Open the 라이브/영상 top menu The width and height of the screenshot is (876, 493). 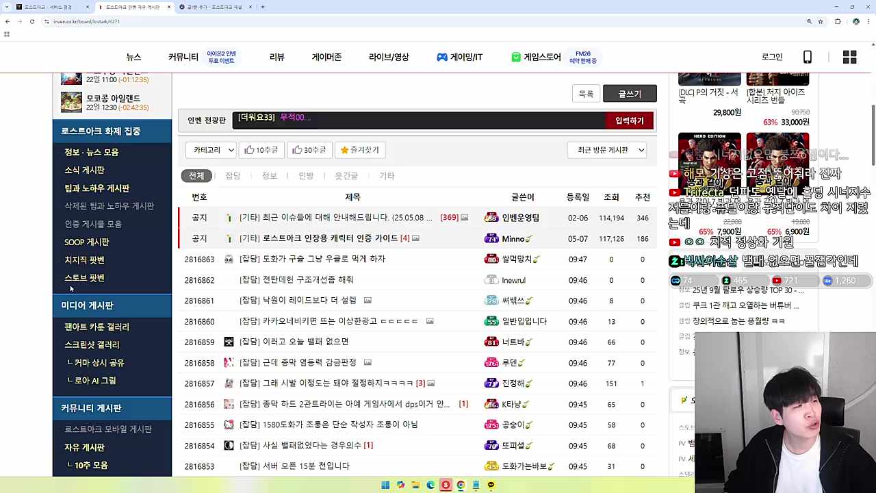point(389,58)
